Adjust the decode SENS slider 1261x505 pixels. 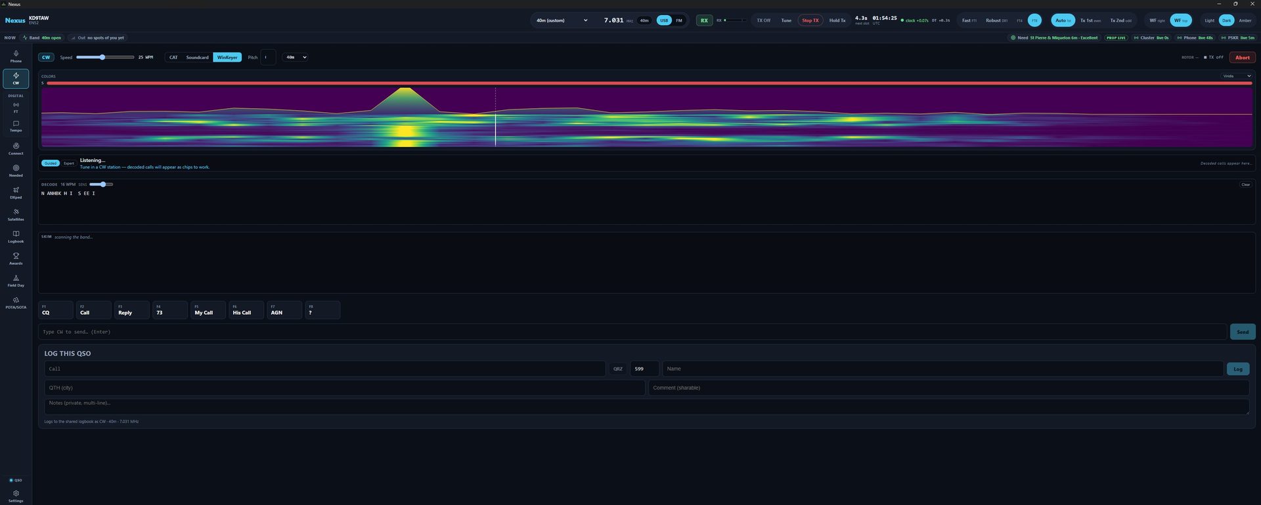(x=101, y=184)
